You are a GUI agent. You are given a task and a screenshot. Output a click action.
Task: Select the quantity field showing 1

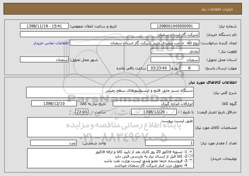[169, 143]
